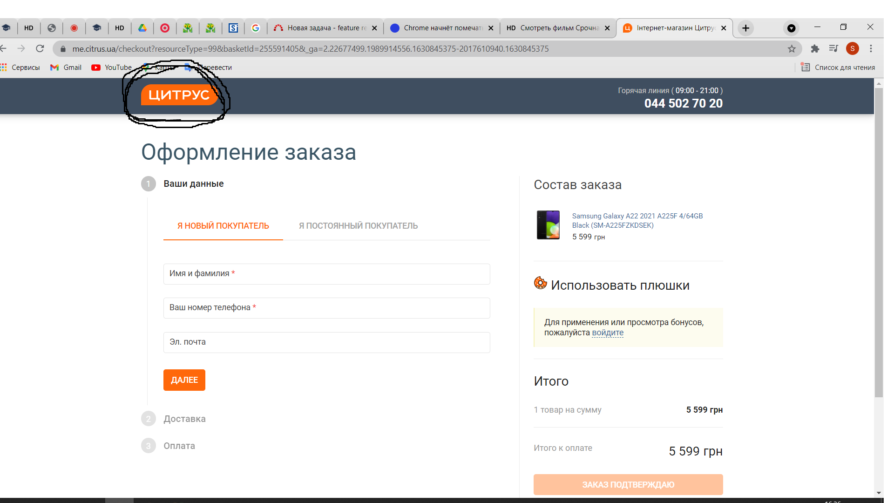Click the Цитрус logo in header

pos(179,95)
